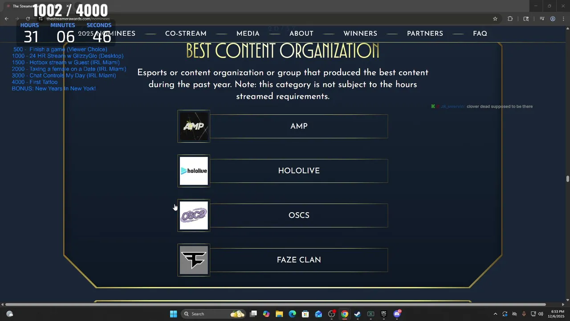Open Microsoft Edge from the taskbar
The image size is (570, 321).
coord(292,314)
